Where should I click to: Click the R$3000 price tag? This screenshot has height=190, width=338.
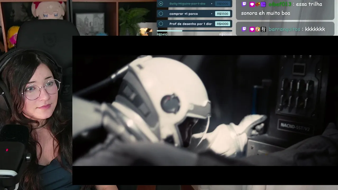(222, 4)
